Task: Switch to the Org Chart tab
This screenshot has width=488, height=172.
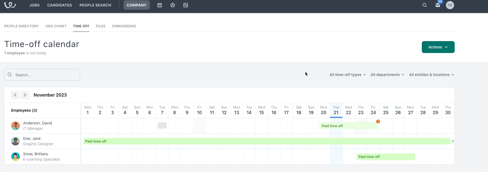Action: coord(56,26)
